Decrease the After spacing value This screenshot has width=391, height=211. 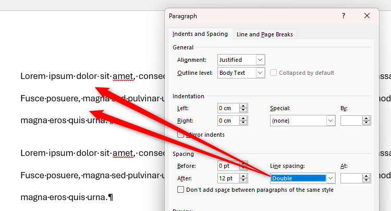click(x=243, y=181)
